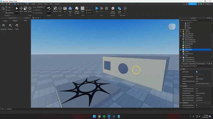Switch to the TEST ribbon tab

pyautogui.click(x=46, y=4)
